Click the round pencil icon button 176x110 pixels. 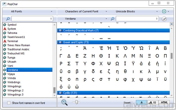point(164,19)
